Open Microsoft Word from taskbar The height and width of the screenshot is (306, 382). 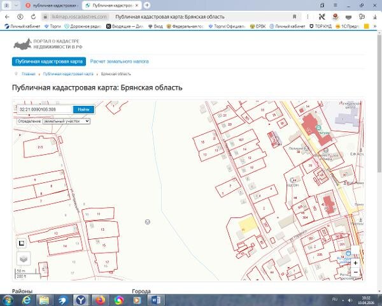tap(156, 300)
